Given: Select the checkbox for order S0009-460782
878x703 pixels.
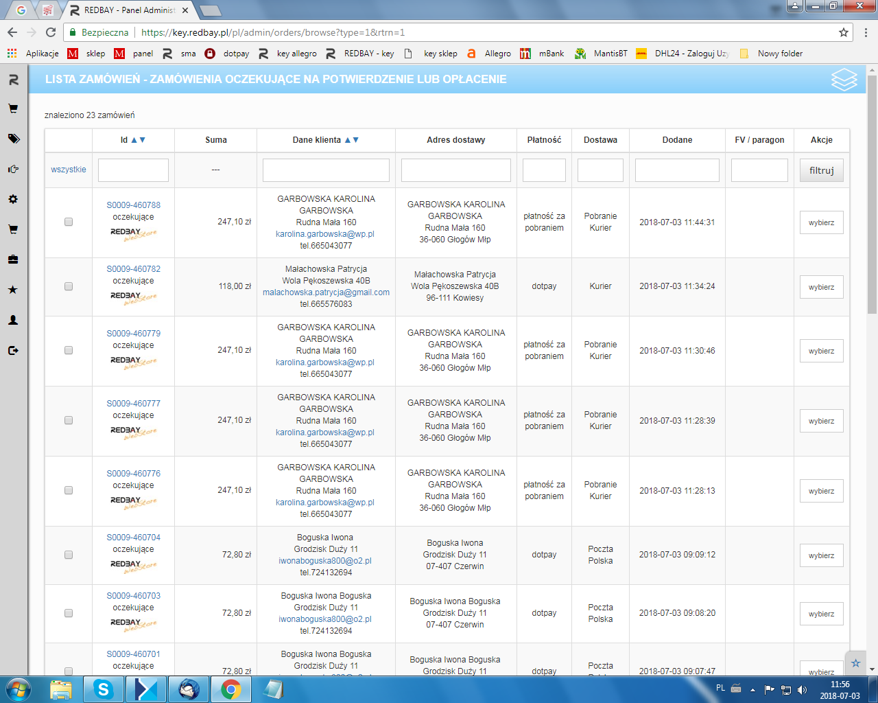Looking at the screenshot, I should coord(69,286).
